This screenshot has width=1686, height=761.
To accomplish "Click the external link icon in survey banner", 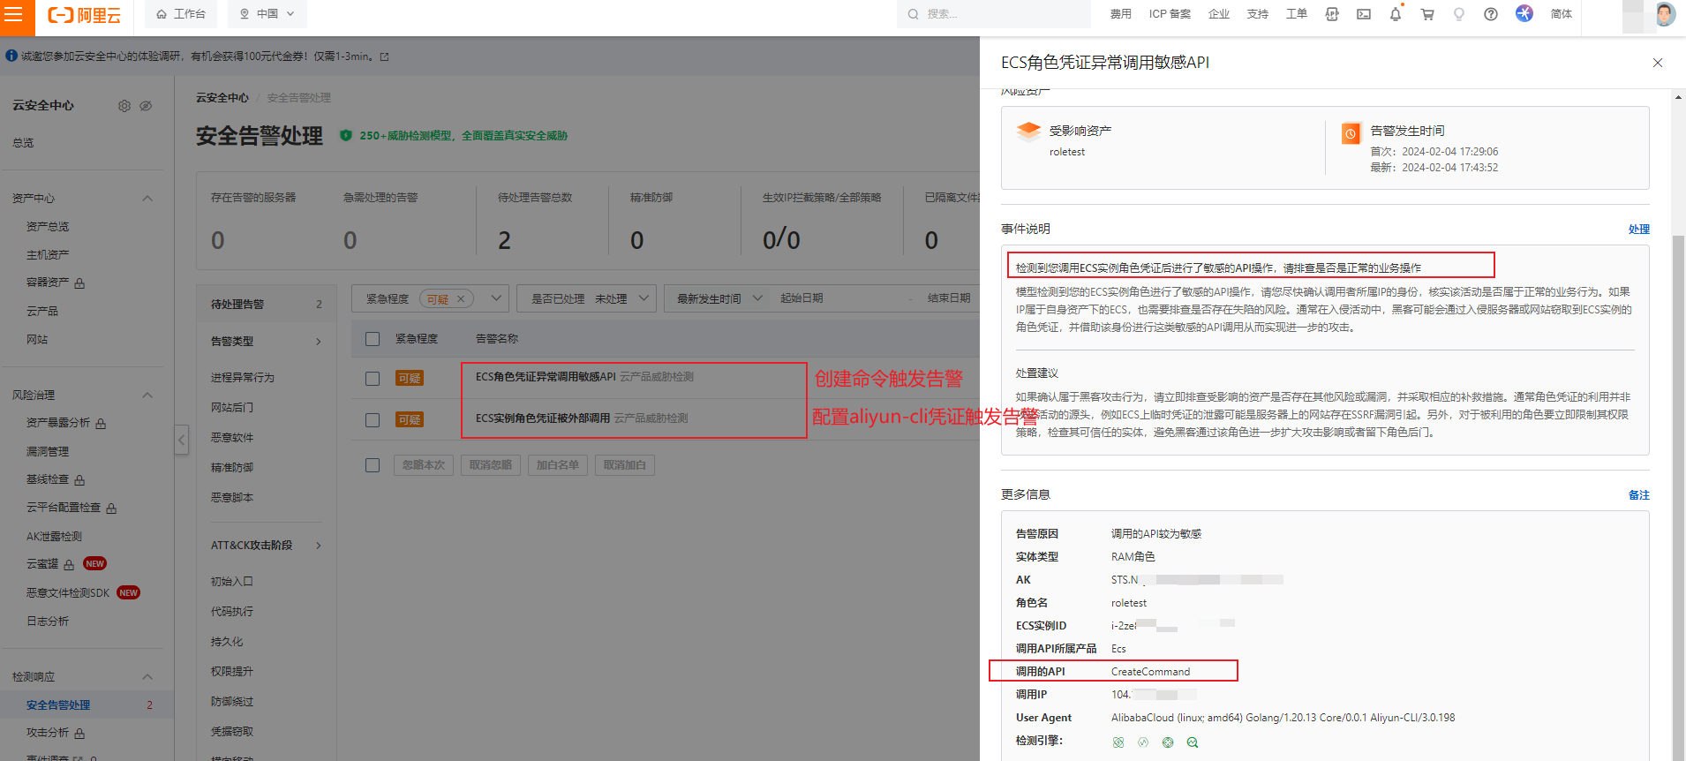I will point(384,57).
